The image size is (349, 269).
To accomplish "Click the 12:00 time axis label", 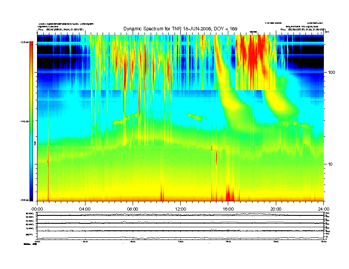I will (x=181, y=209).
